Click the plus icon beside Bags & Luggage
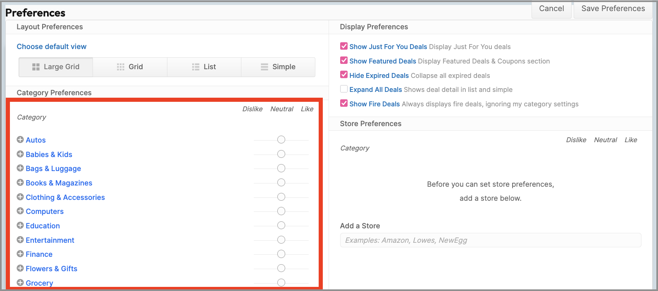658x291 pixels. 20,168
